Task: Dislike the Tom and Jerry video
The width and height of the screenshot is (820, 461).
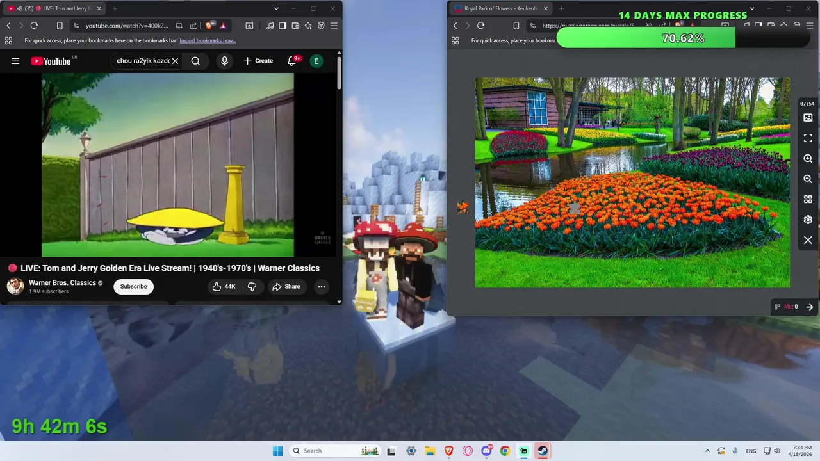Action: (252, 286)
